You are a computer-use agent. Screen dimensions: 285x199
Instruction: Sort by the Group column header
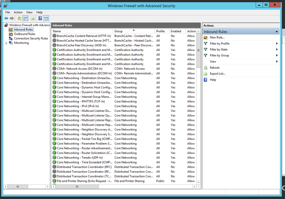coord(134,31)
